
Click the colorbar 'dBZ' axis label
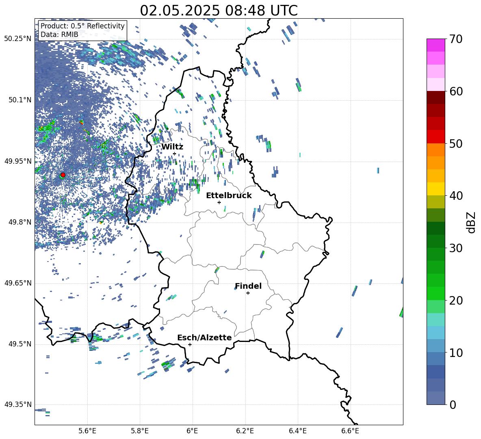point(471,222)
